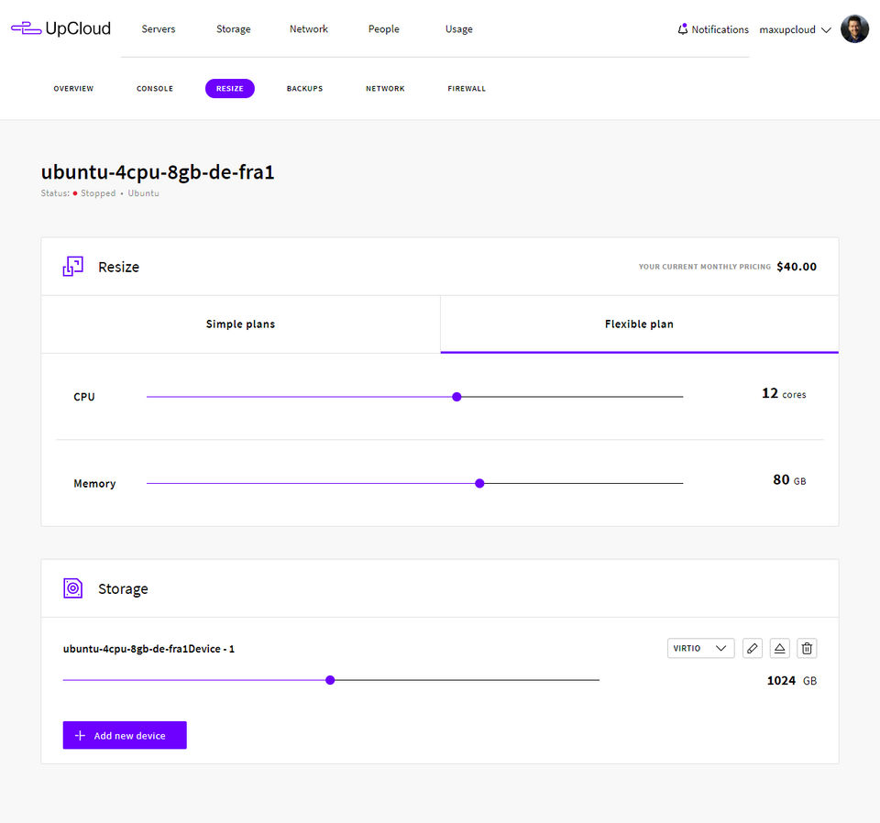Viewport: 880px width, 823px height.
Task: Click the Storage disk icon
Action: coord(73,588)
